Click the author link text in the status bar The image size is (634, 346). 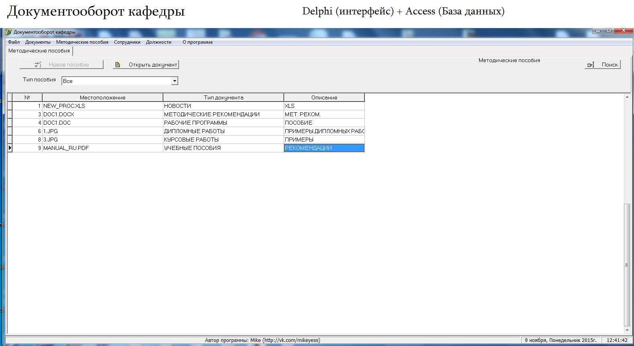click(x=262, y=340)
